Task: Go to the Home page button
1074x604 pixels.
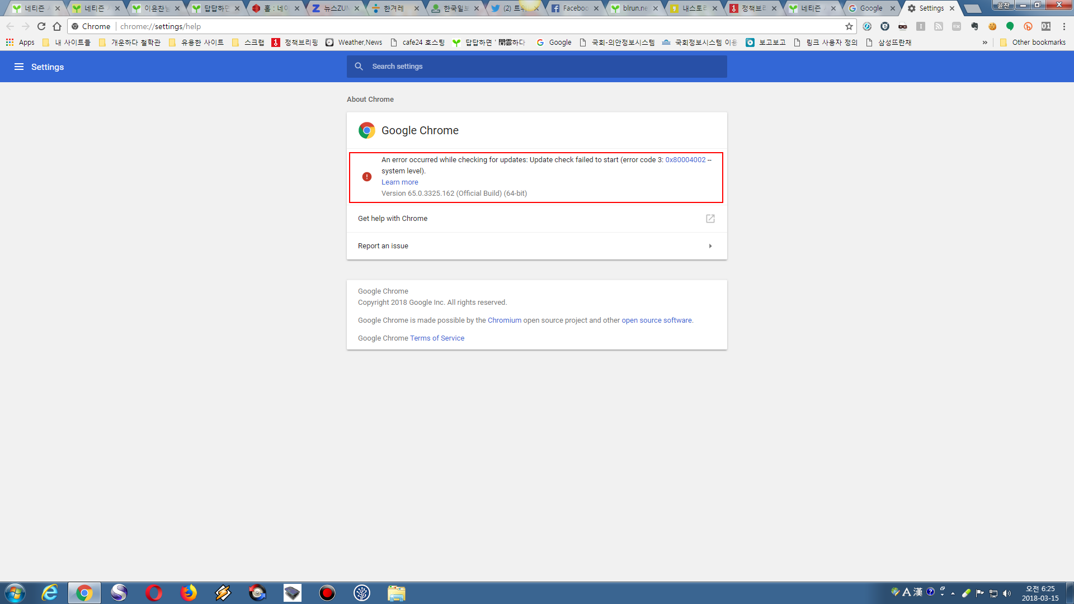Action: (57, 26)
